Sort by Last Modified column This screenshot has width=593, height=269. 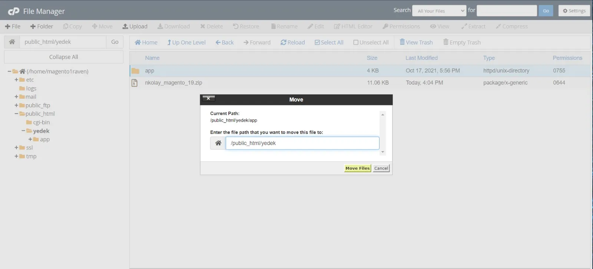(x=421, y=58)
